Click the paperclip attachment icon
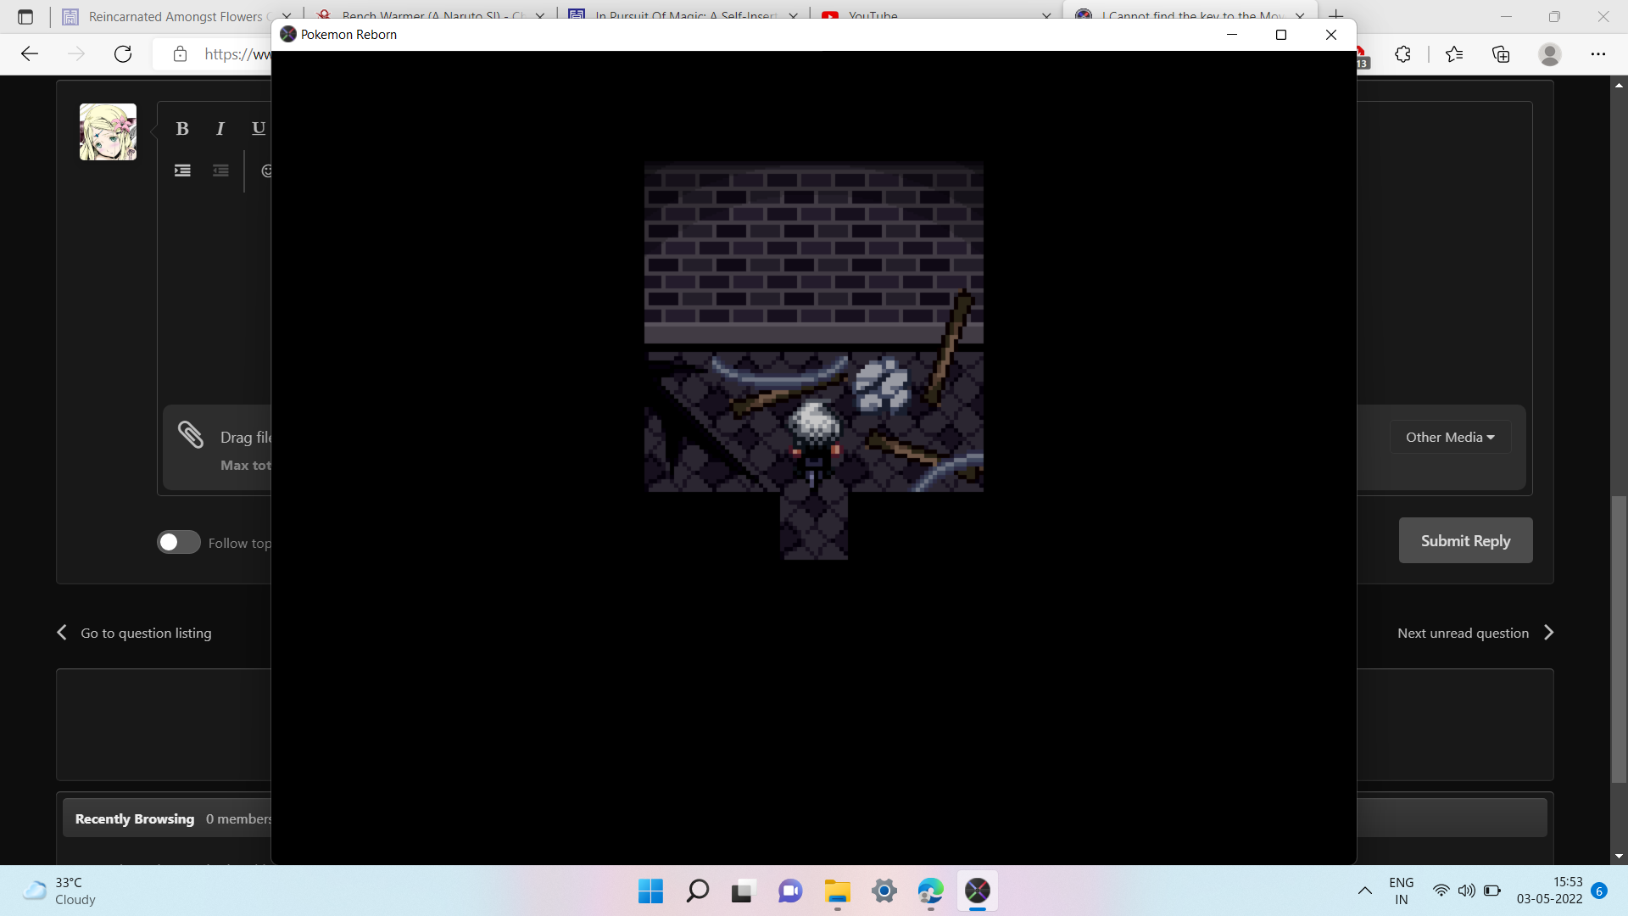Viewport: 1628px width, 916px height. point(191,435)
